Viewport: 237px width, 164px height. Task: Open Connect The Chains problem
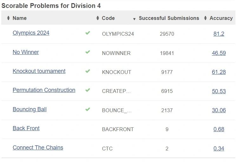[38, 148]
